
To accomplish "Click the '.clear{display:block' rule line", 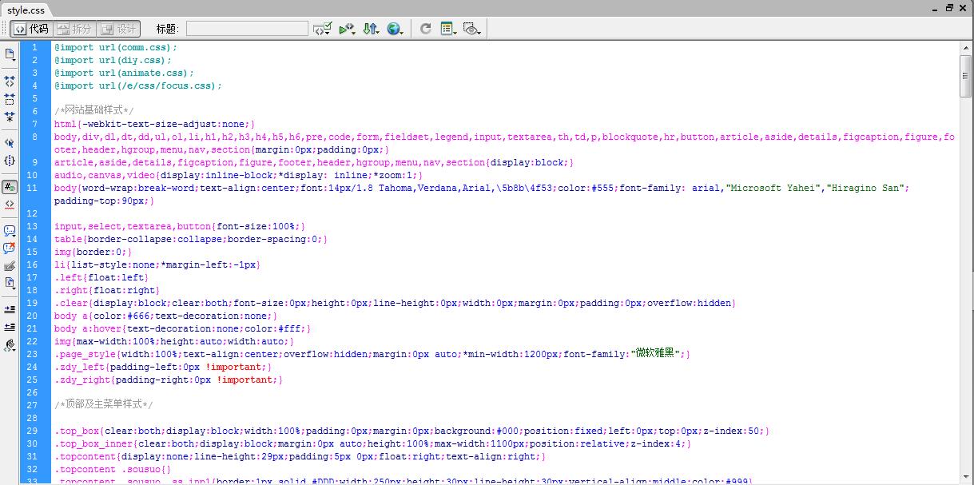I will (x=396, y=303).
